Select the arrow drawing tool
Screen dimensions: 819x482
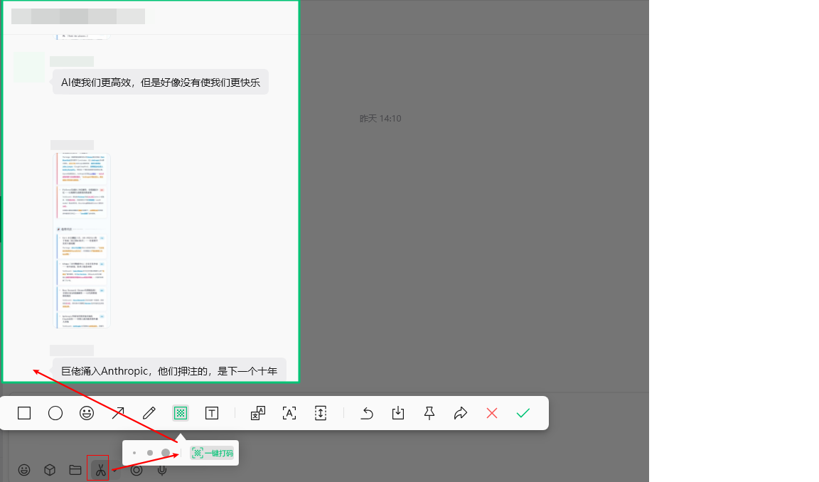[118, 413]
